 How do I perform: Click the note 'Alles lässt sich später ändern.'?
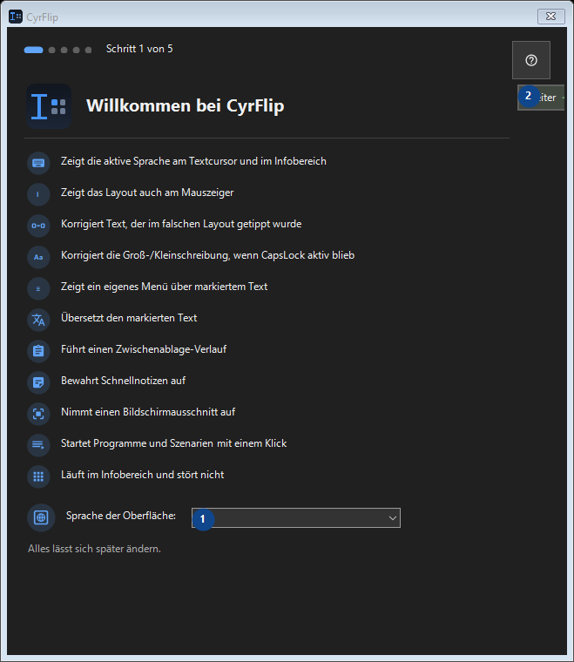[x=94, y=549]
